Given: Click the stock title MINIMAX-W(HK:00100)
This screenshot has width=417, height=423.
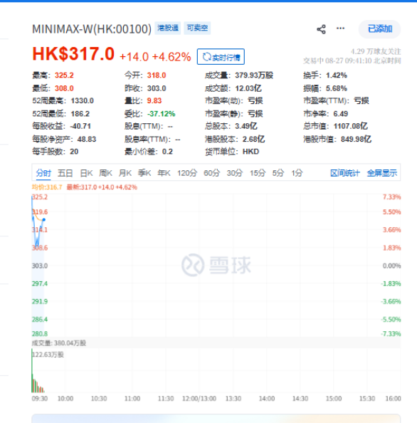Looking at the screenshot, I should click(x=92, y=29).
